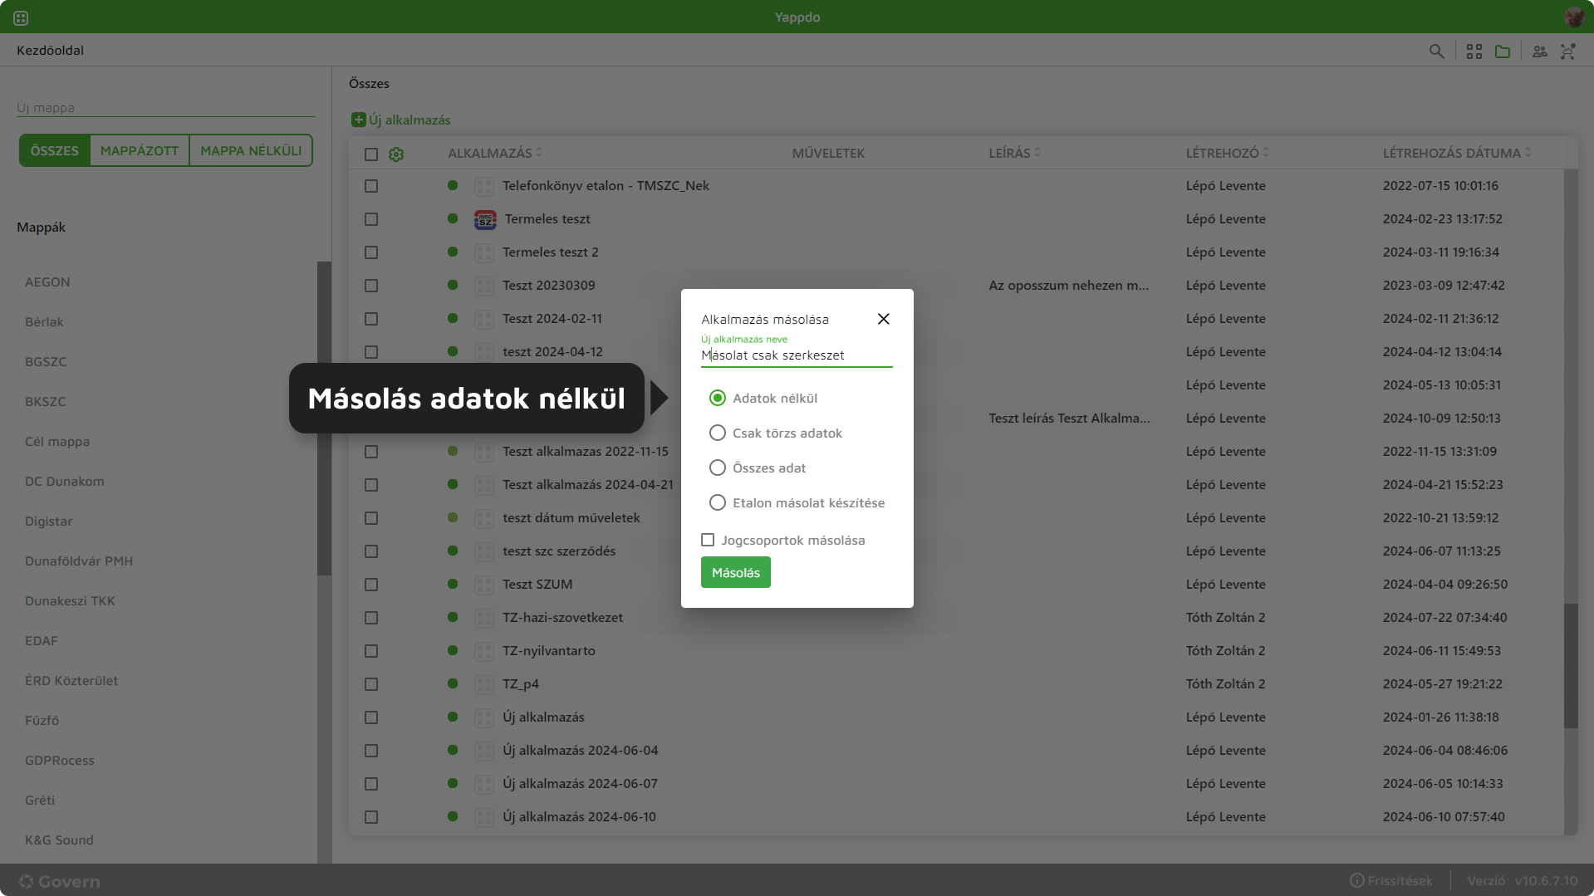Switch to the Mappázott tab
The width and height of the screenshot is (1594, 896).
pyautogui.click(x=139, y=150)
